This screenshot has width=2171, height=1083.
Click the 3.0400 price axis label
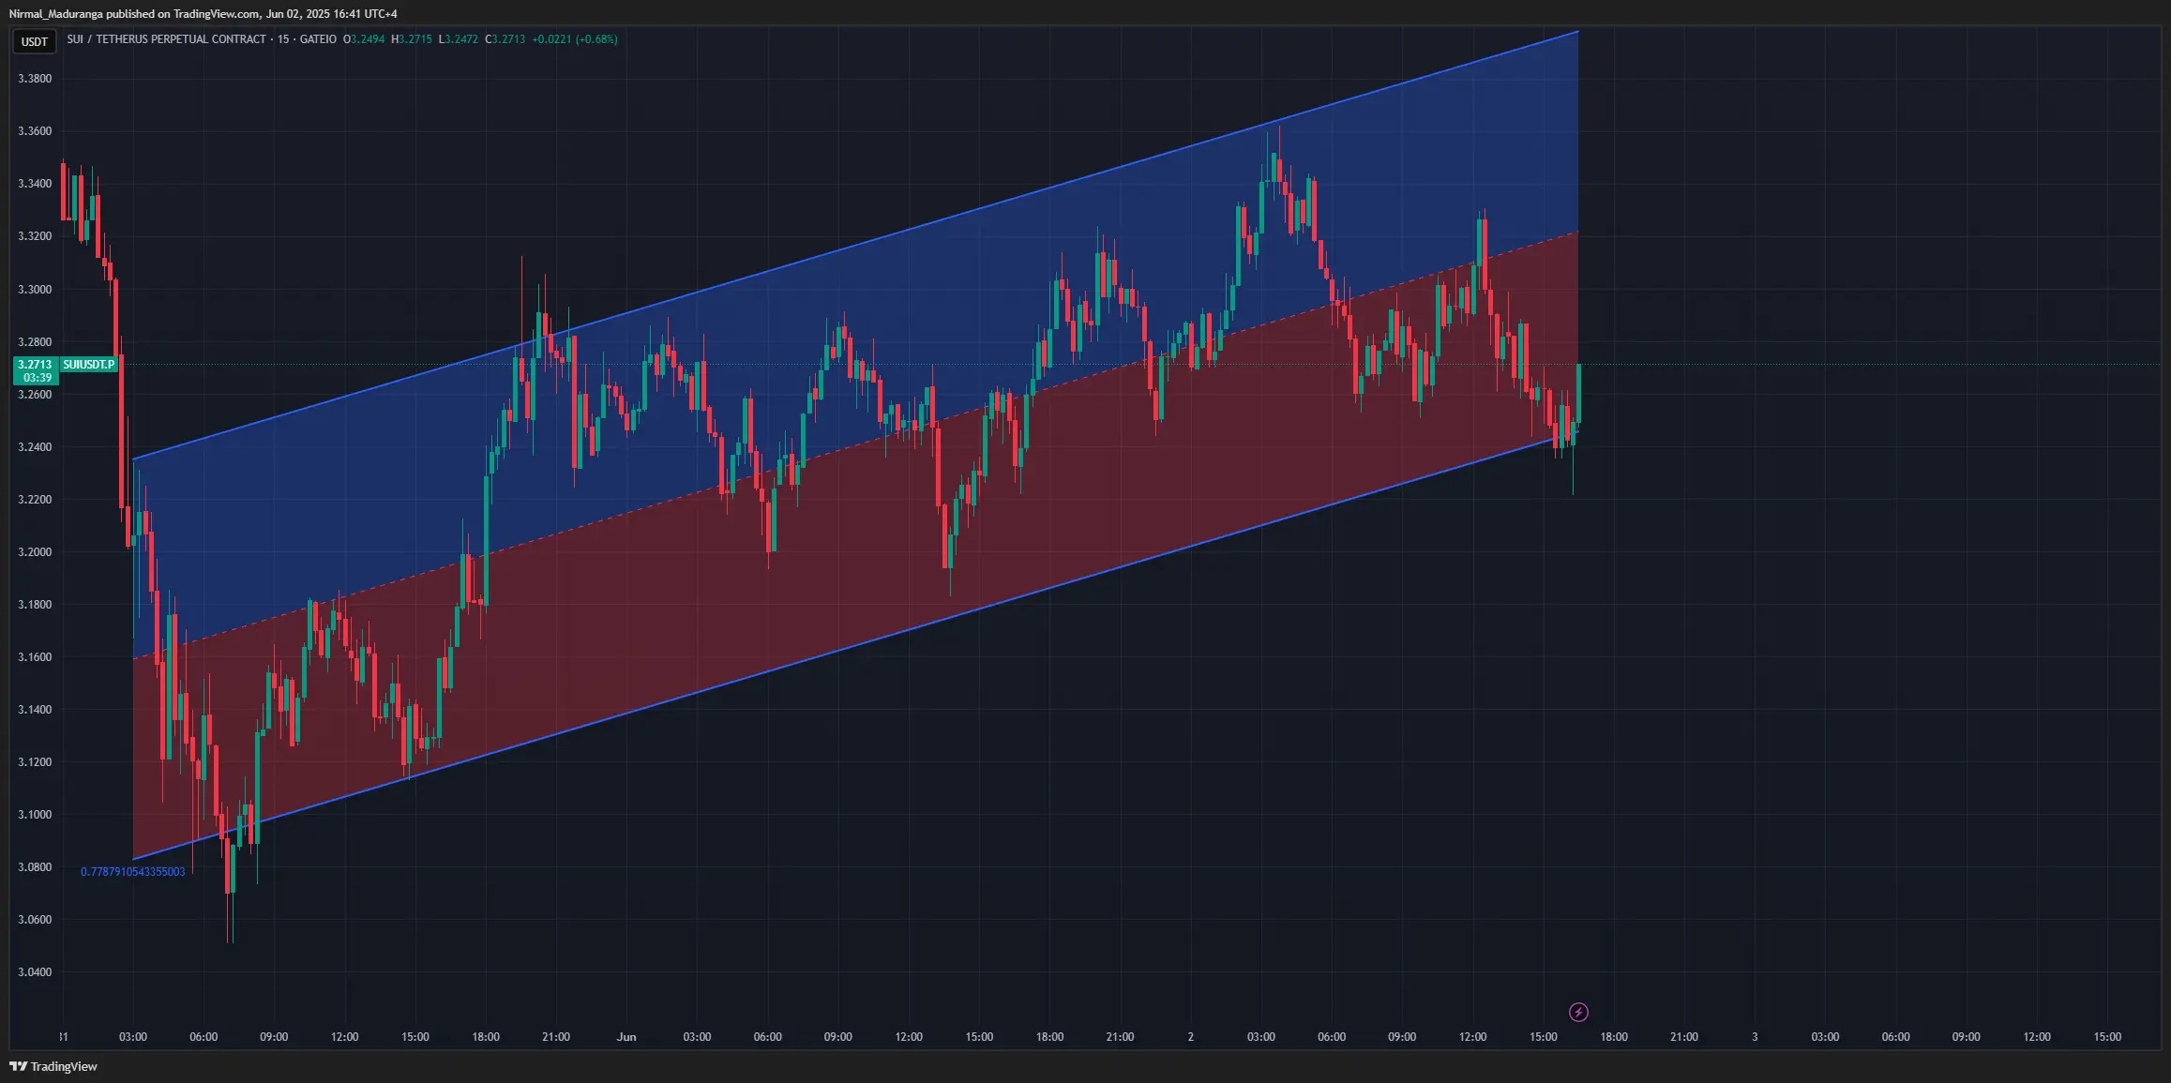(x=35, y=972)
